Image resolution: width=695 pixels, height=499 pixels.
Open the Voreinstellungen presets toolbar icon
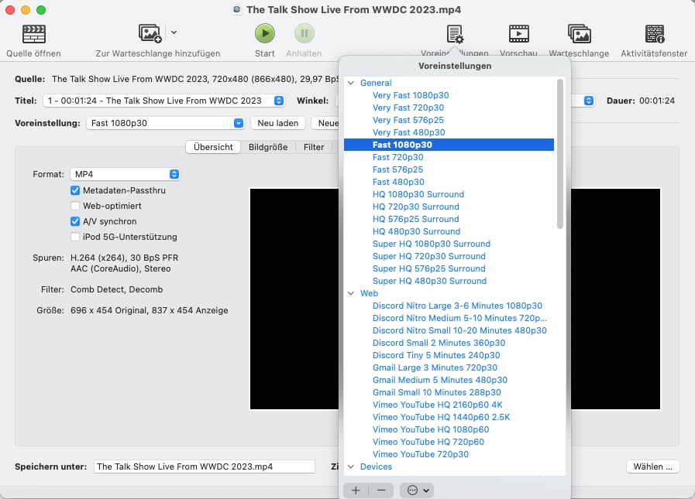point(455,34)
